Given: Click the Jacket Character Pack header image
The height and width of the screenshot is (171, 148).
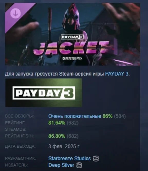Looking at the screenshot, I should click(72, 34).
